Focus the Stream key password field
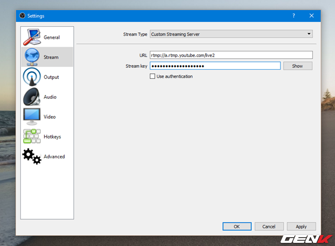This screenshot has width=335, height=246. pos(215,66)
